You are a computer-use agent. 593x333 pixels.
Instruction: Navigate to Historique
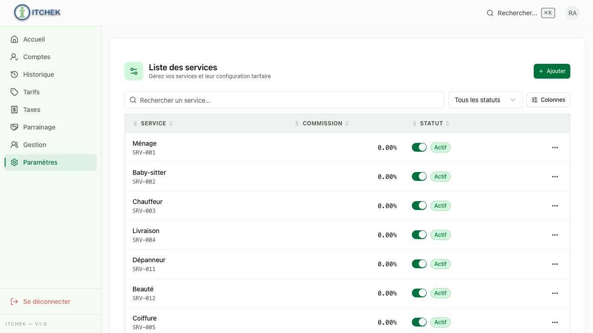[50, 74]
